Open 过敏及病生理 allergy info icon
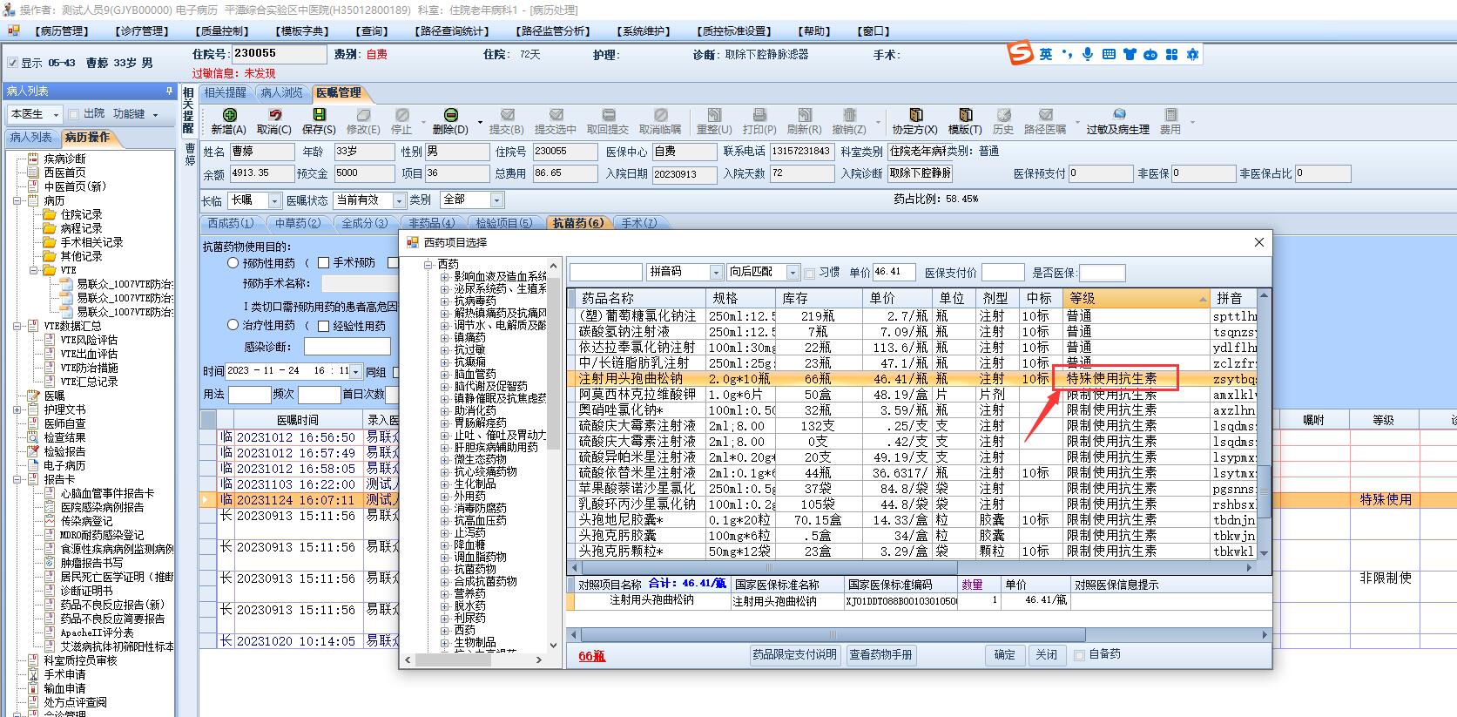The height and width of the screenshot is (717, 1457). point(1118,115)
